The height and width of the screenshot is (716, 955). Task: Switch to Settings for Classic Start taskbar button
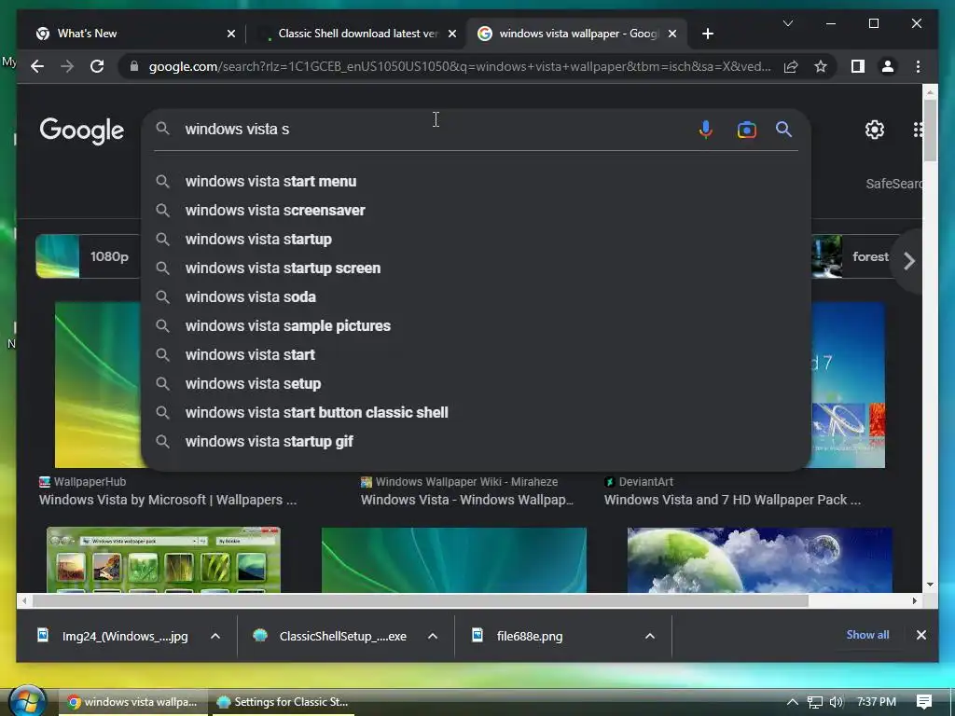tap(284, 702)
